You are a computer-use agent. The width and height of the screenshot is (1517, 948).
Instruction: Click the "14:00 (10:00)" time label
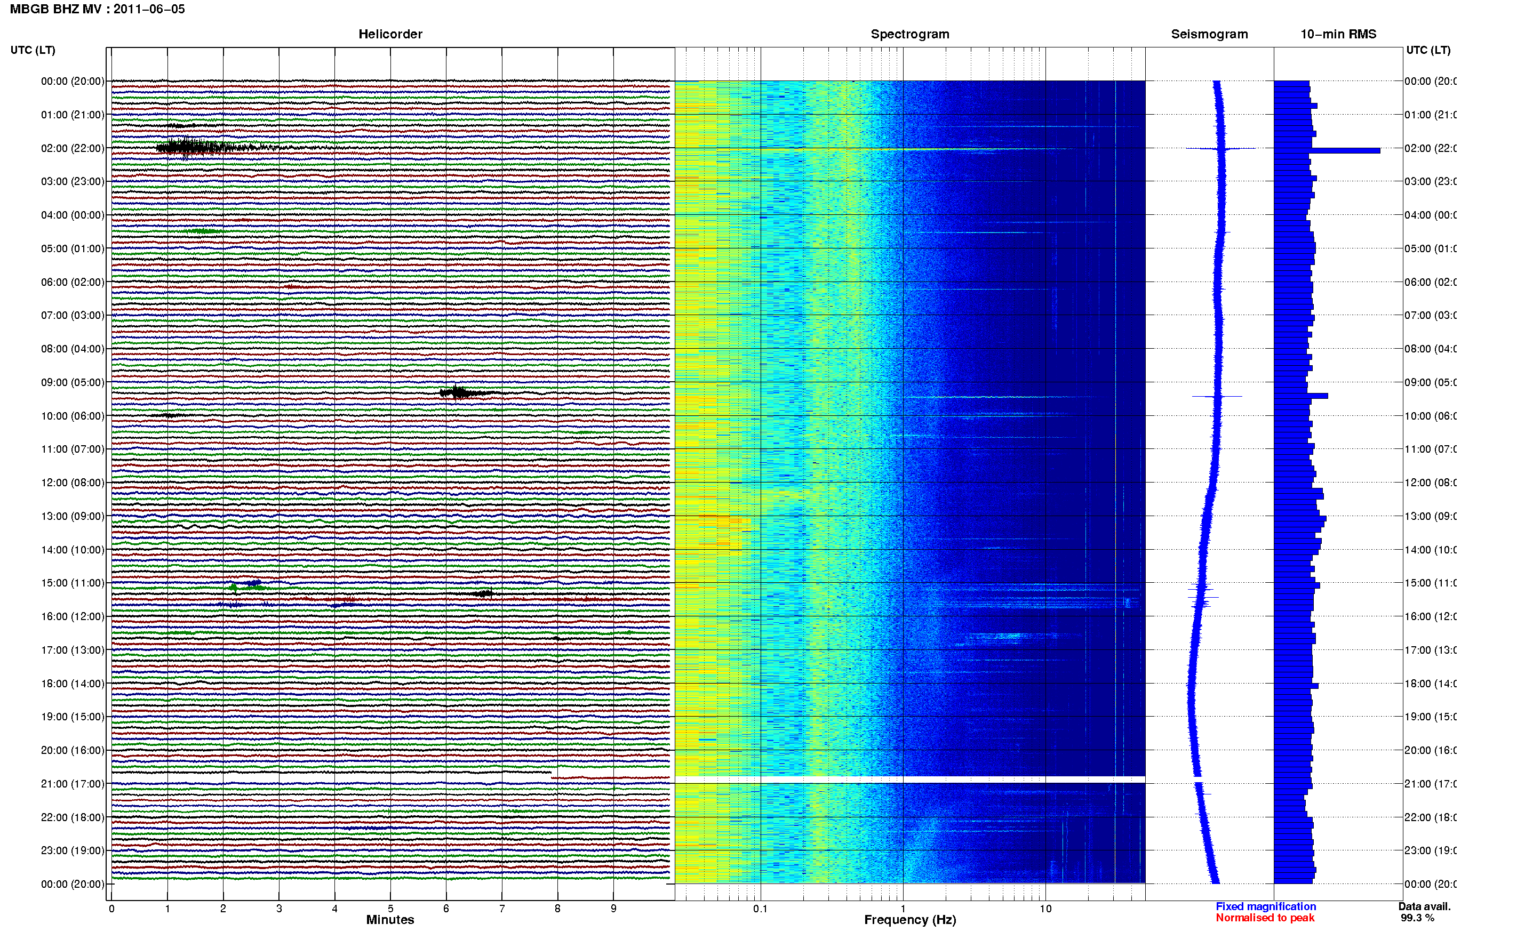pos(73,550)
